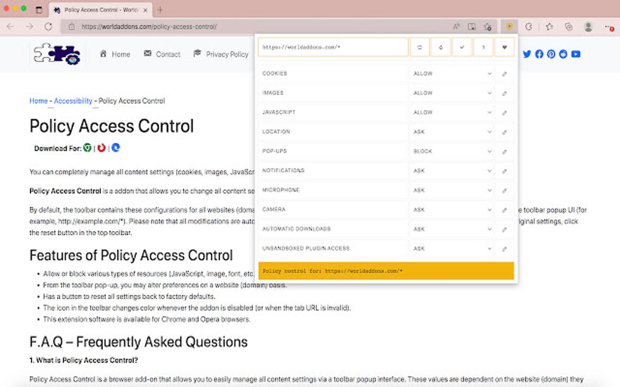Open the Location permission dropdown
Image resolution: width=620 pixels, height=387 pixels.
(x=452, y=132)
